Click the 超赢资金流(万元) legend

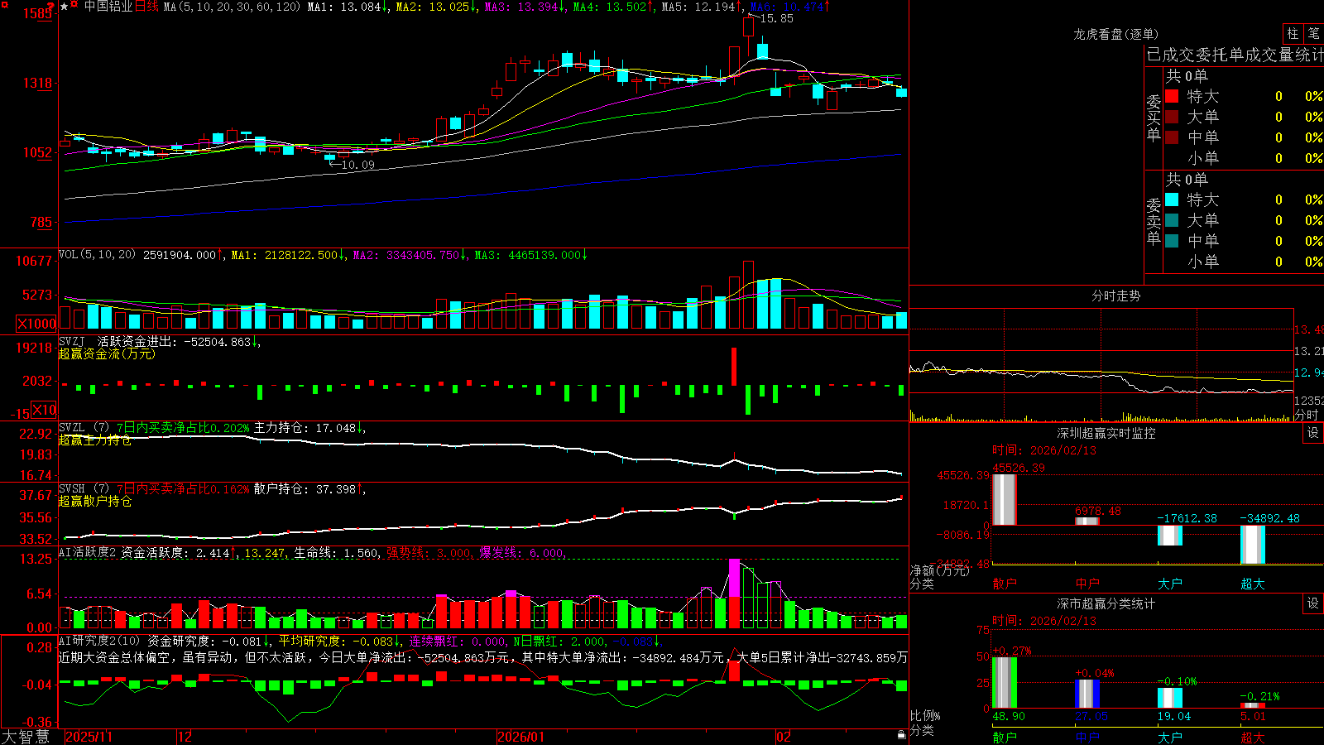pyautogui.click(x=106, y=353)
